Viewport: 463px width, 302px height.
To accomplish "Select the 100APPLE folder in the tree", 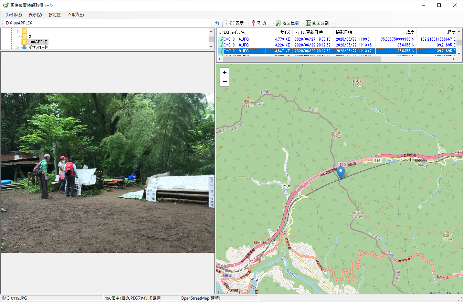I will (x=38, y=42).
